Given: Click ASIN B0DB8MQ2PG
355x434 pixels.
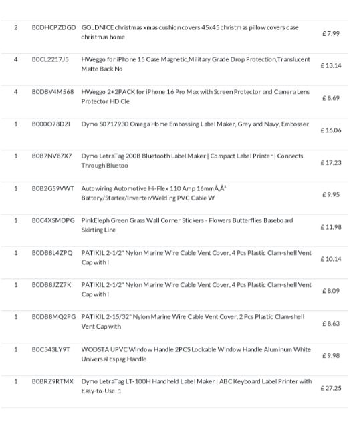Looking at the screenshot, I should click(x=53, y=317).
